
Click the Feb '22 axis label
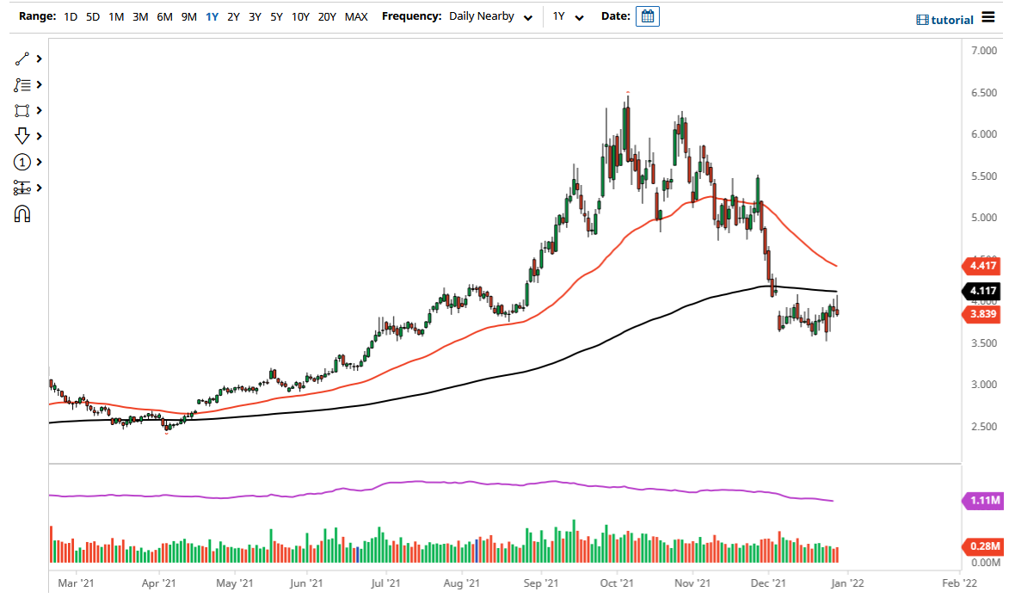coord(959,583)
